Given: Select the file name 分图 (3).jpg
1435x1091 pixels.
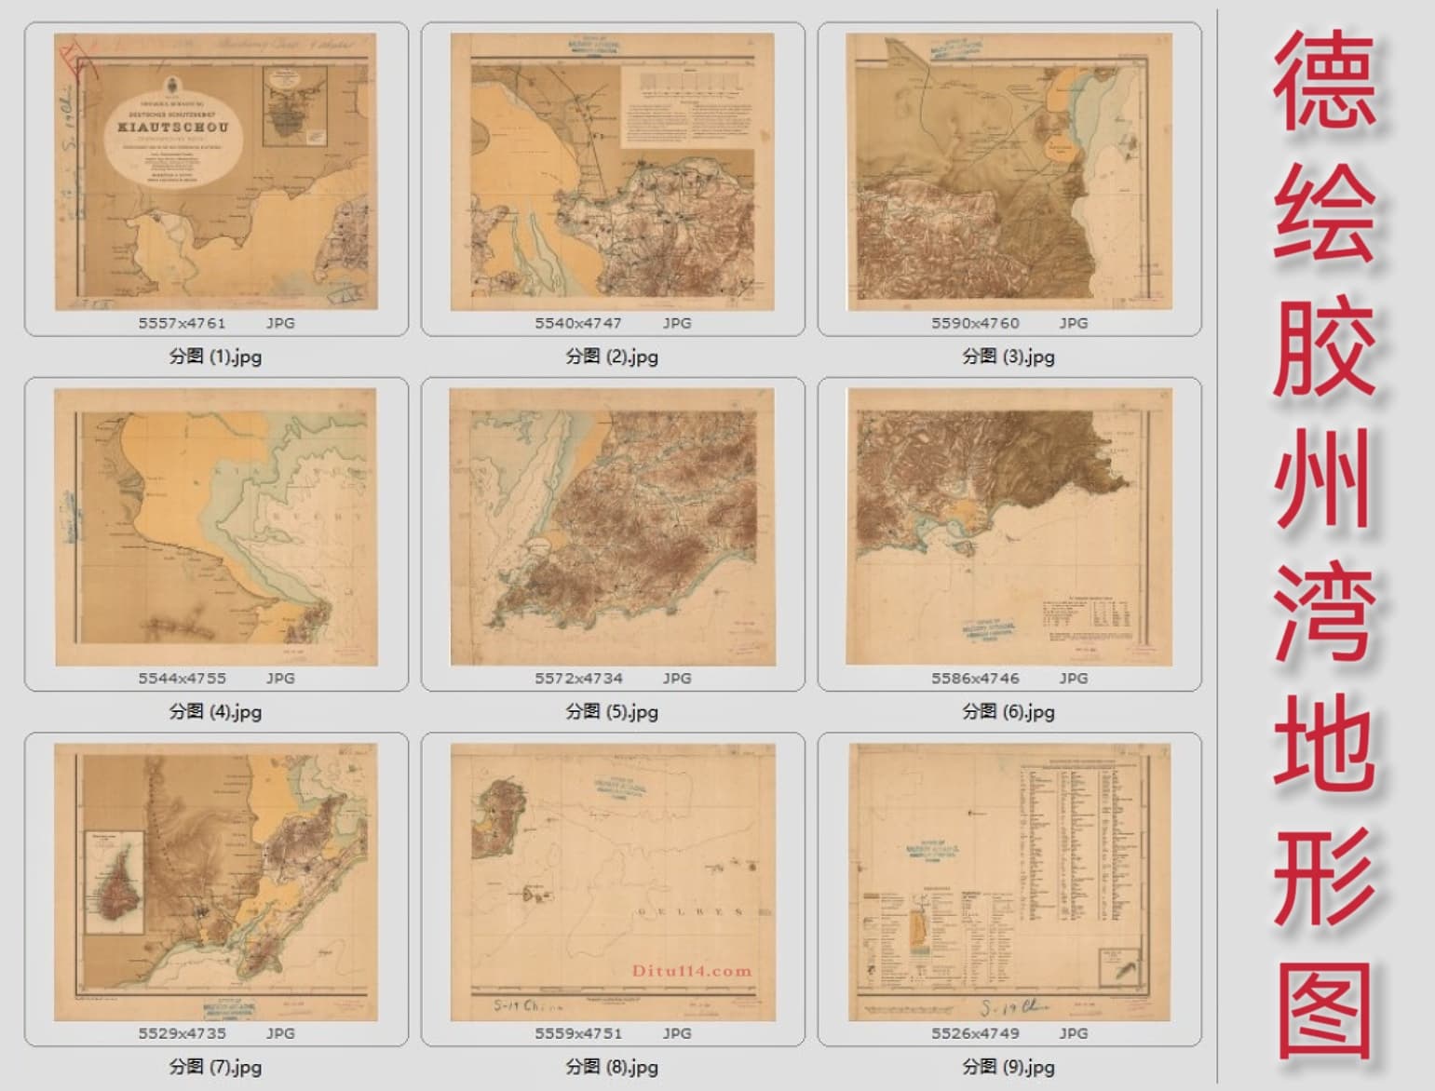Looking at the screenshot, I should 1009,357.
